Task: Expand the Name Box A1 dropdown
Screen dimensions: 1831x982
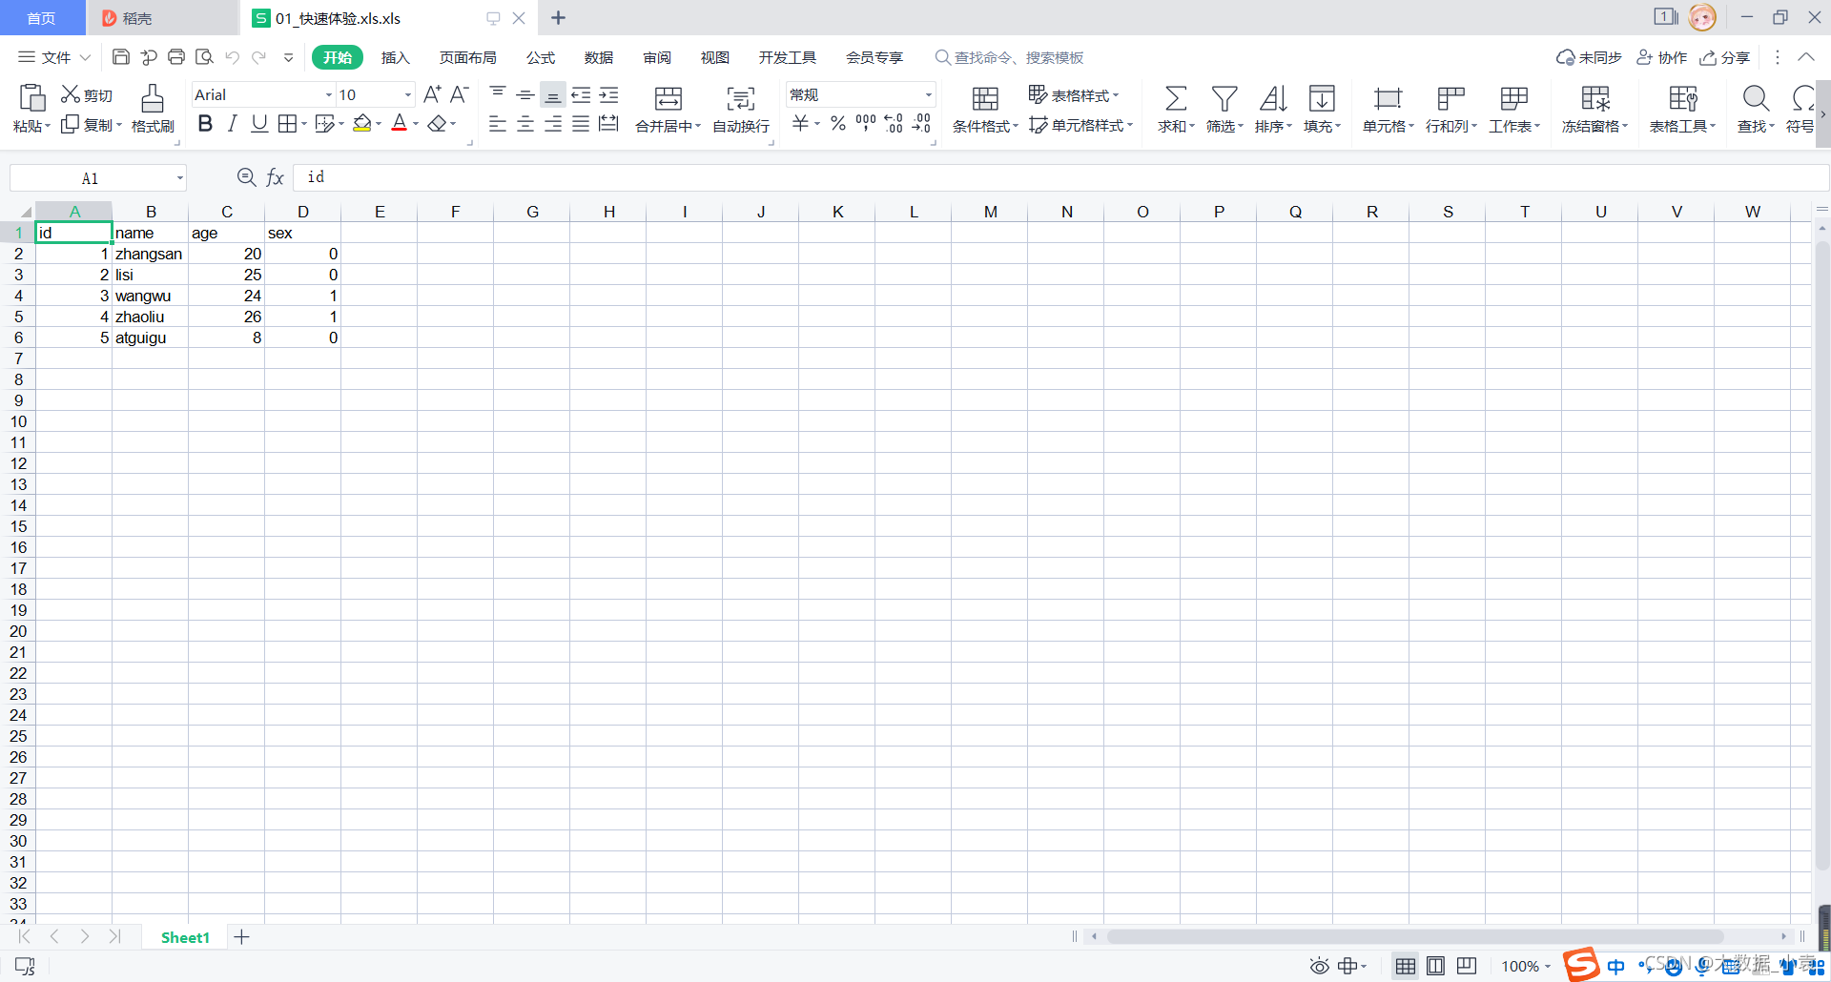Action: coord(179,178)
